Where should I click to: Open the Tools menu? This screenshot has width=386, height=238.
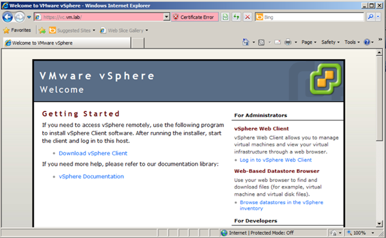(352, 42)
